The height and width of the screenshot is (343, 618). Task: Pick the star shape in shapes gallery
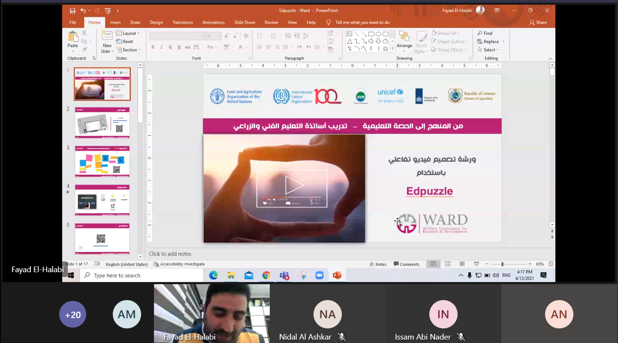pos(386,49)
